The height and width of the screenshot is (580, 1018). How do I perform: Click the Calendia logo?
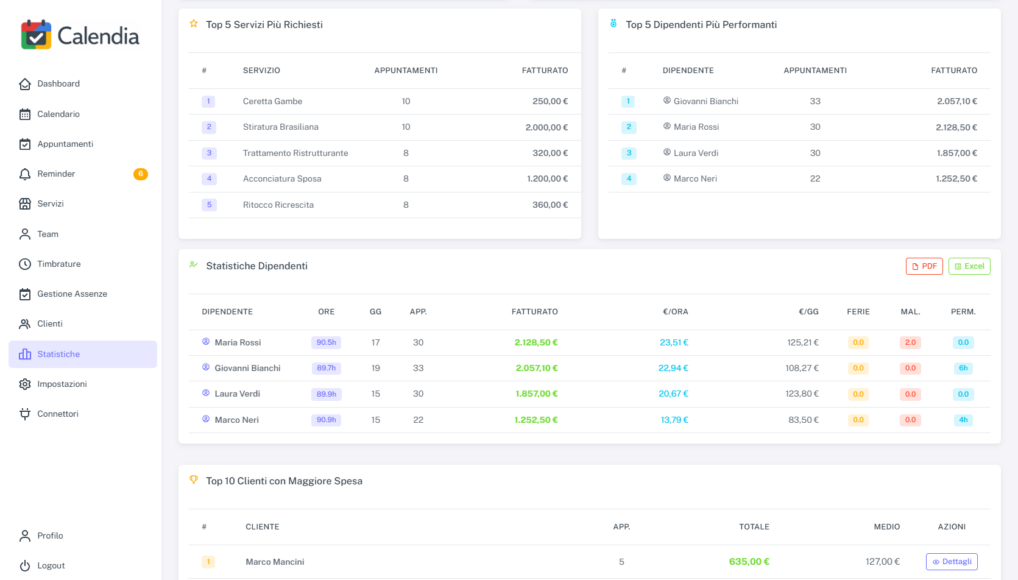[x=80, y=35]
